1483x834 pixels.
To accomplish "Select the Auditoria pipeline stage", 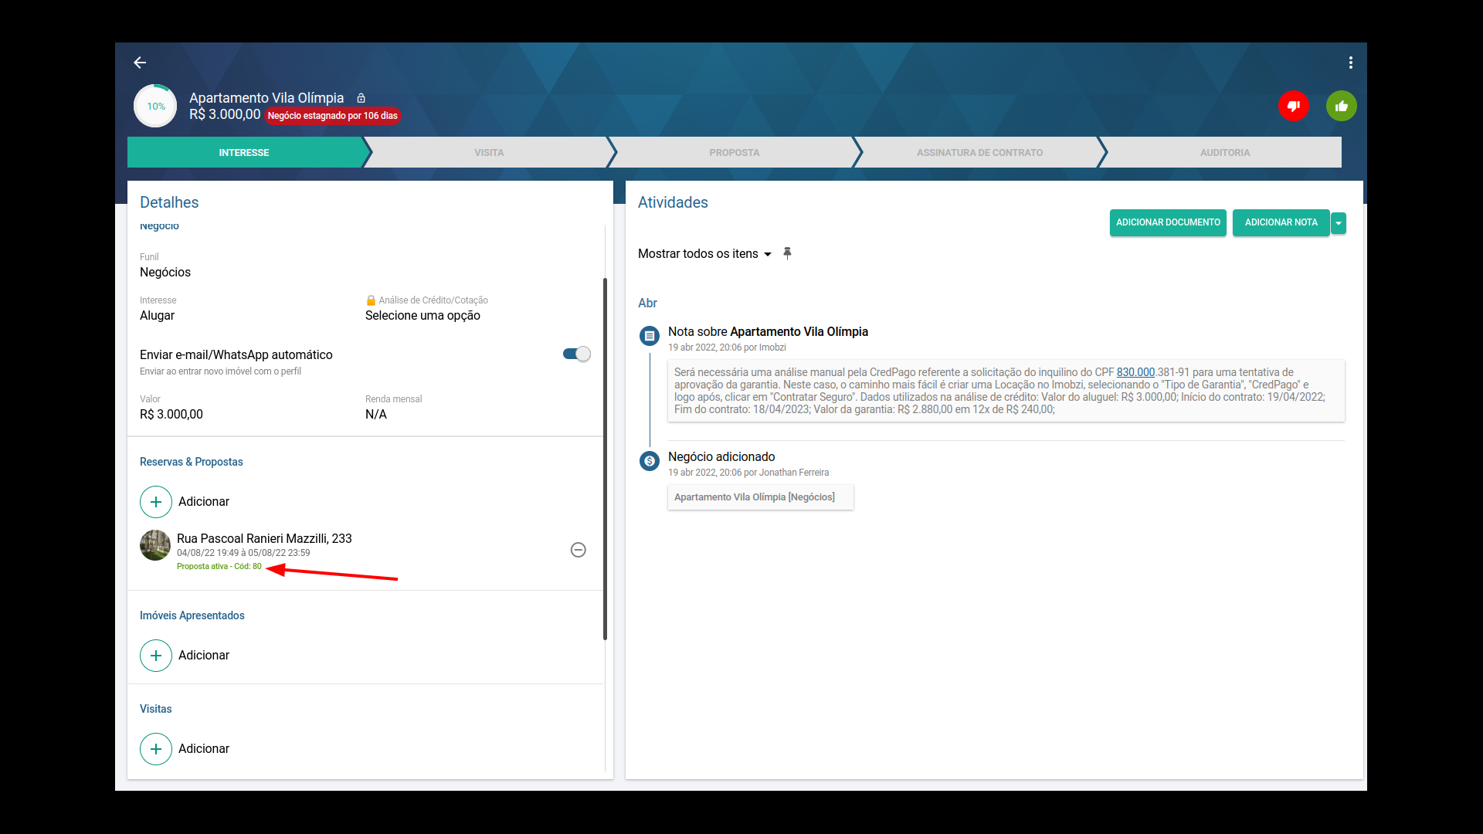I will coord(1224,152).
